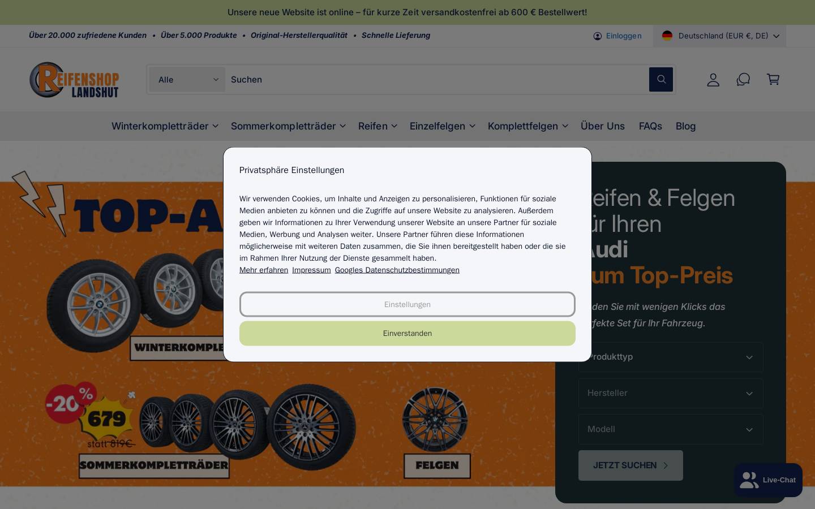The width and height of the screenshot is (815, 509).
Task: Click the 'Über 20.000 zufriedene Kunden' text
Action: [x=88, y=35]
